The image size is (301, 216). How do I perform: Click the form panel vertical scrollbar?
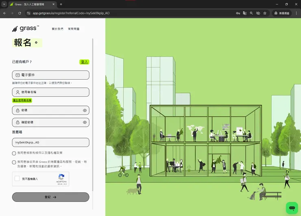coord(93,114)
